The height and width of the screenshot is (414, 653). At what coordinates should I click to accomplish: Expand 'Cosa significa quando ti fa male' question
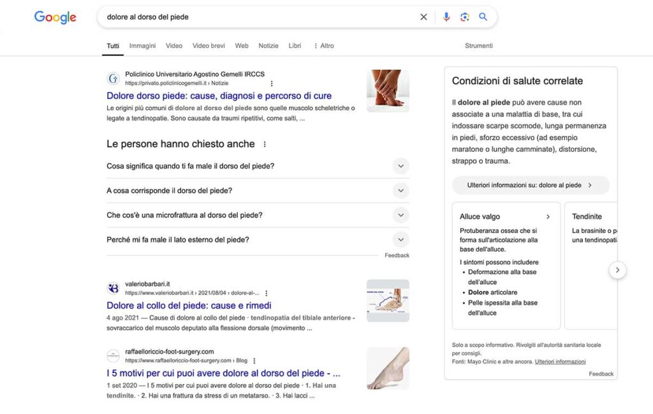(400, 166)
